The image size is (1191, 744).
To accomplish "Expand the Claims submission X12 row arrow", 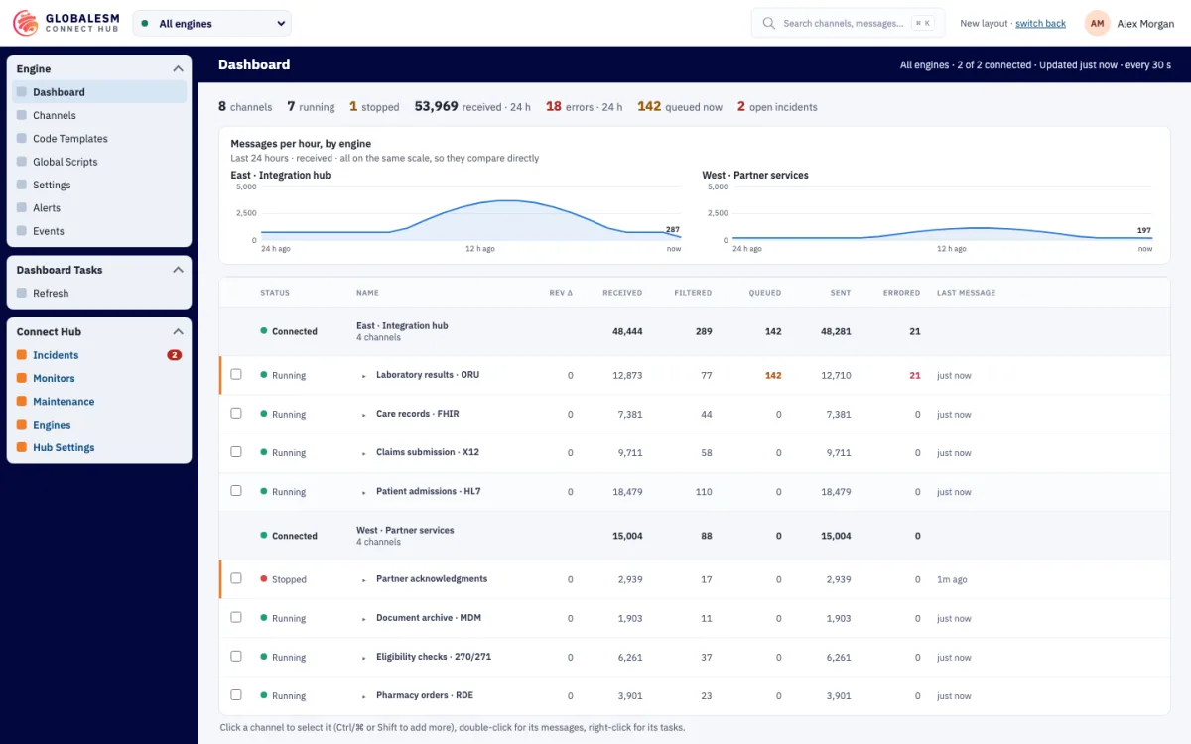I will click(x=364, y=453).
